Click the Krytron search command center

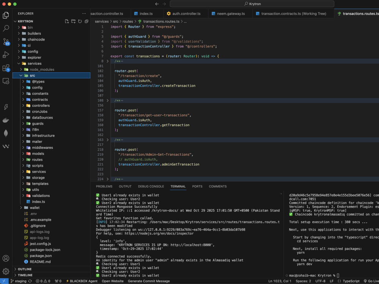[252, 4]
